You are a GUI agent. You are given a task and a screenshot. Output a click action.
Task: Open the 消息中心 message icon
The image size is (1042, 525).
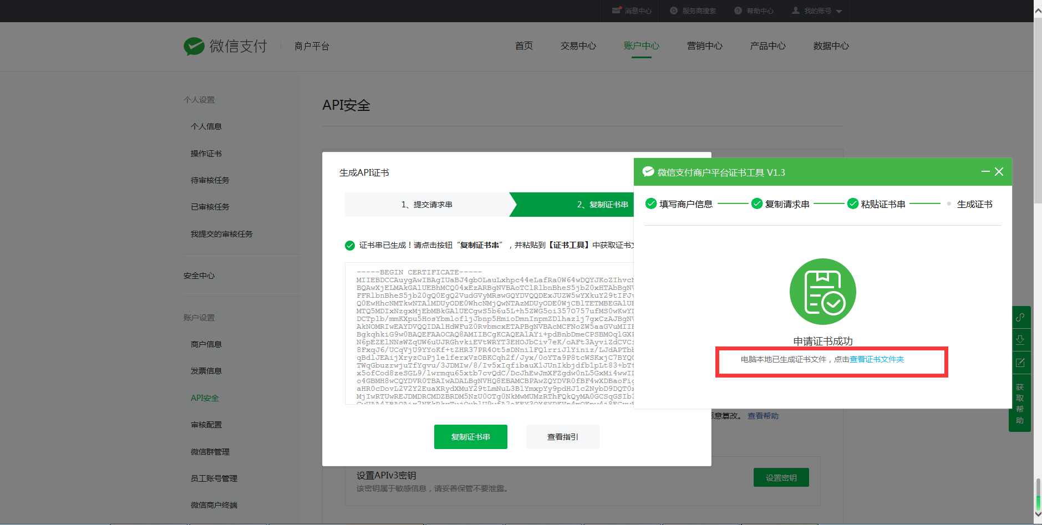617,11
